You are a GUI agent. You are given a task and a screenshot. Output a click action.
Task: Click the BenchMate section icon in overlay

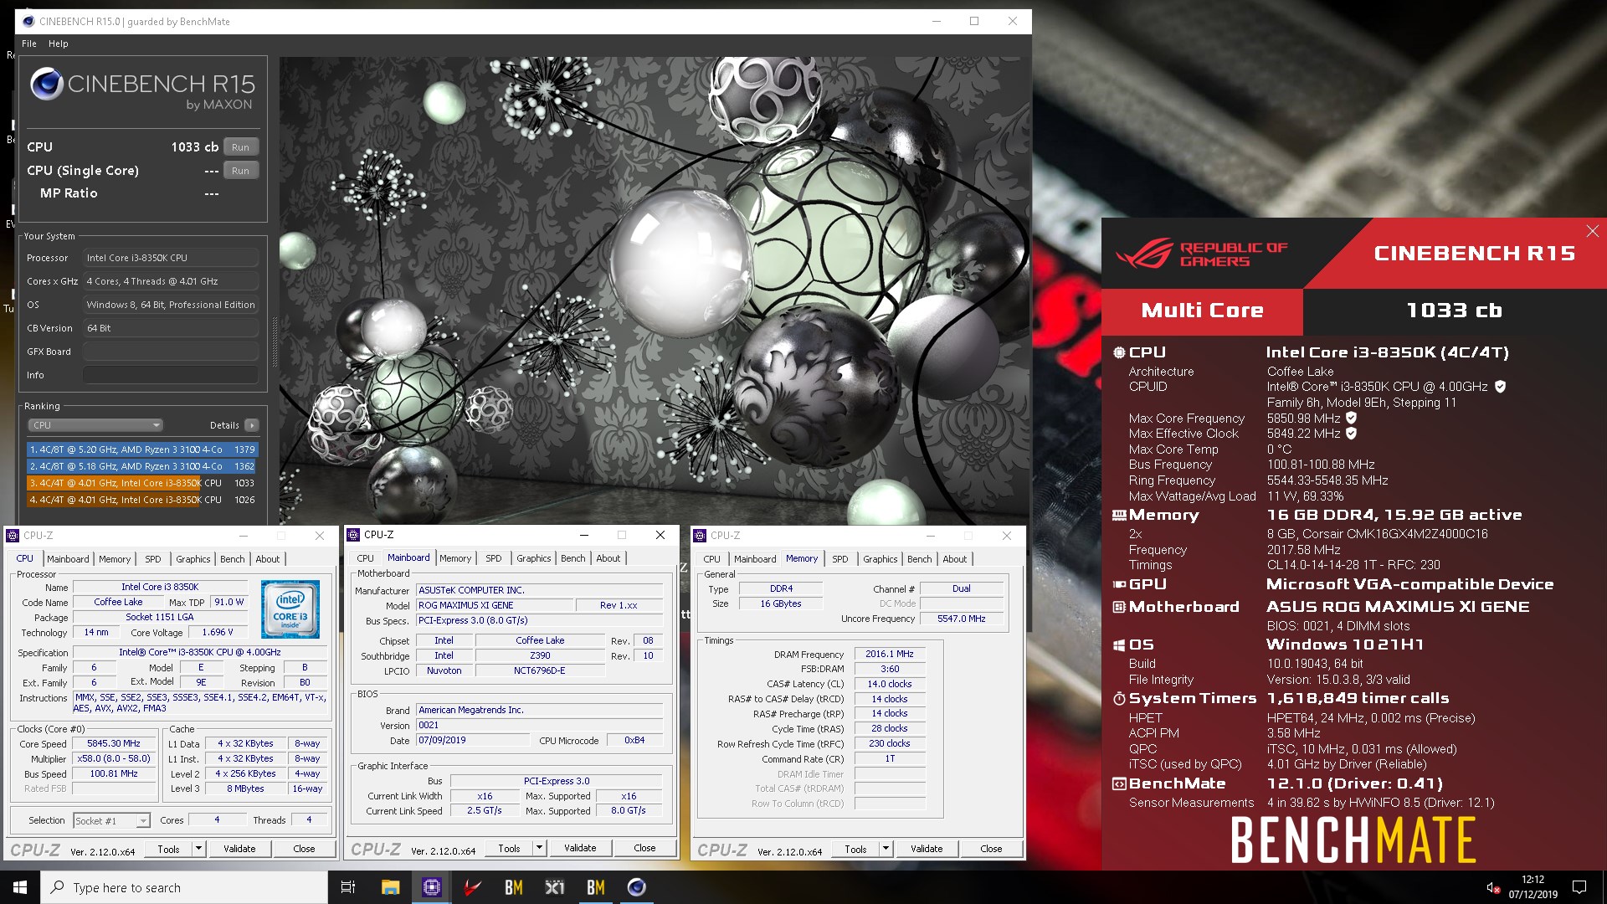(1119, 783)
